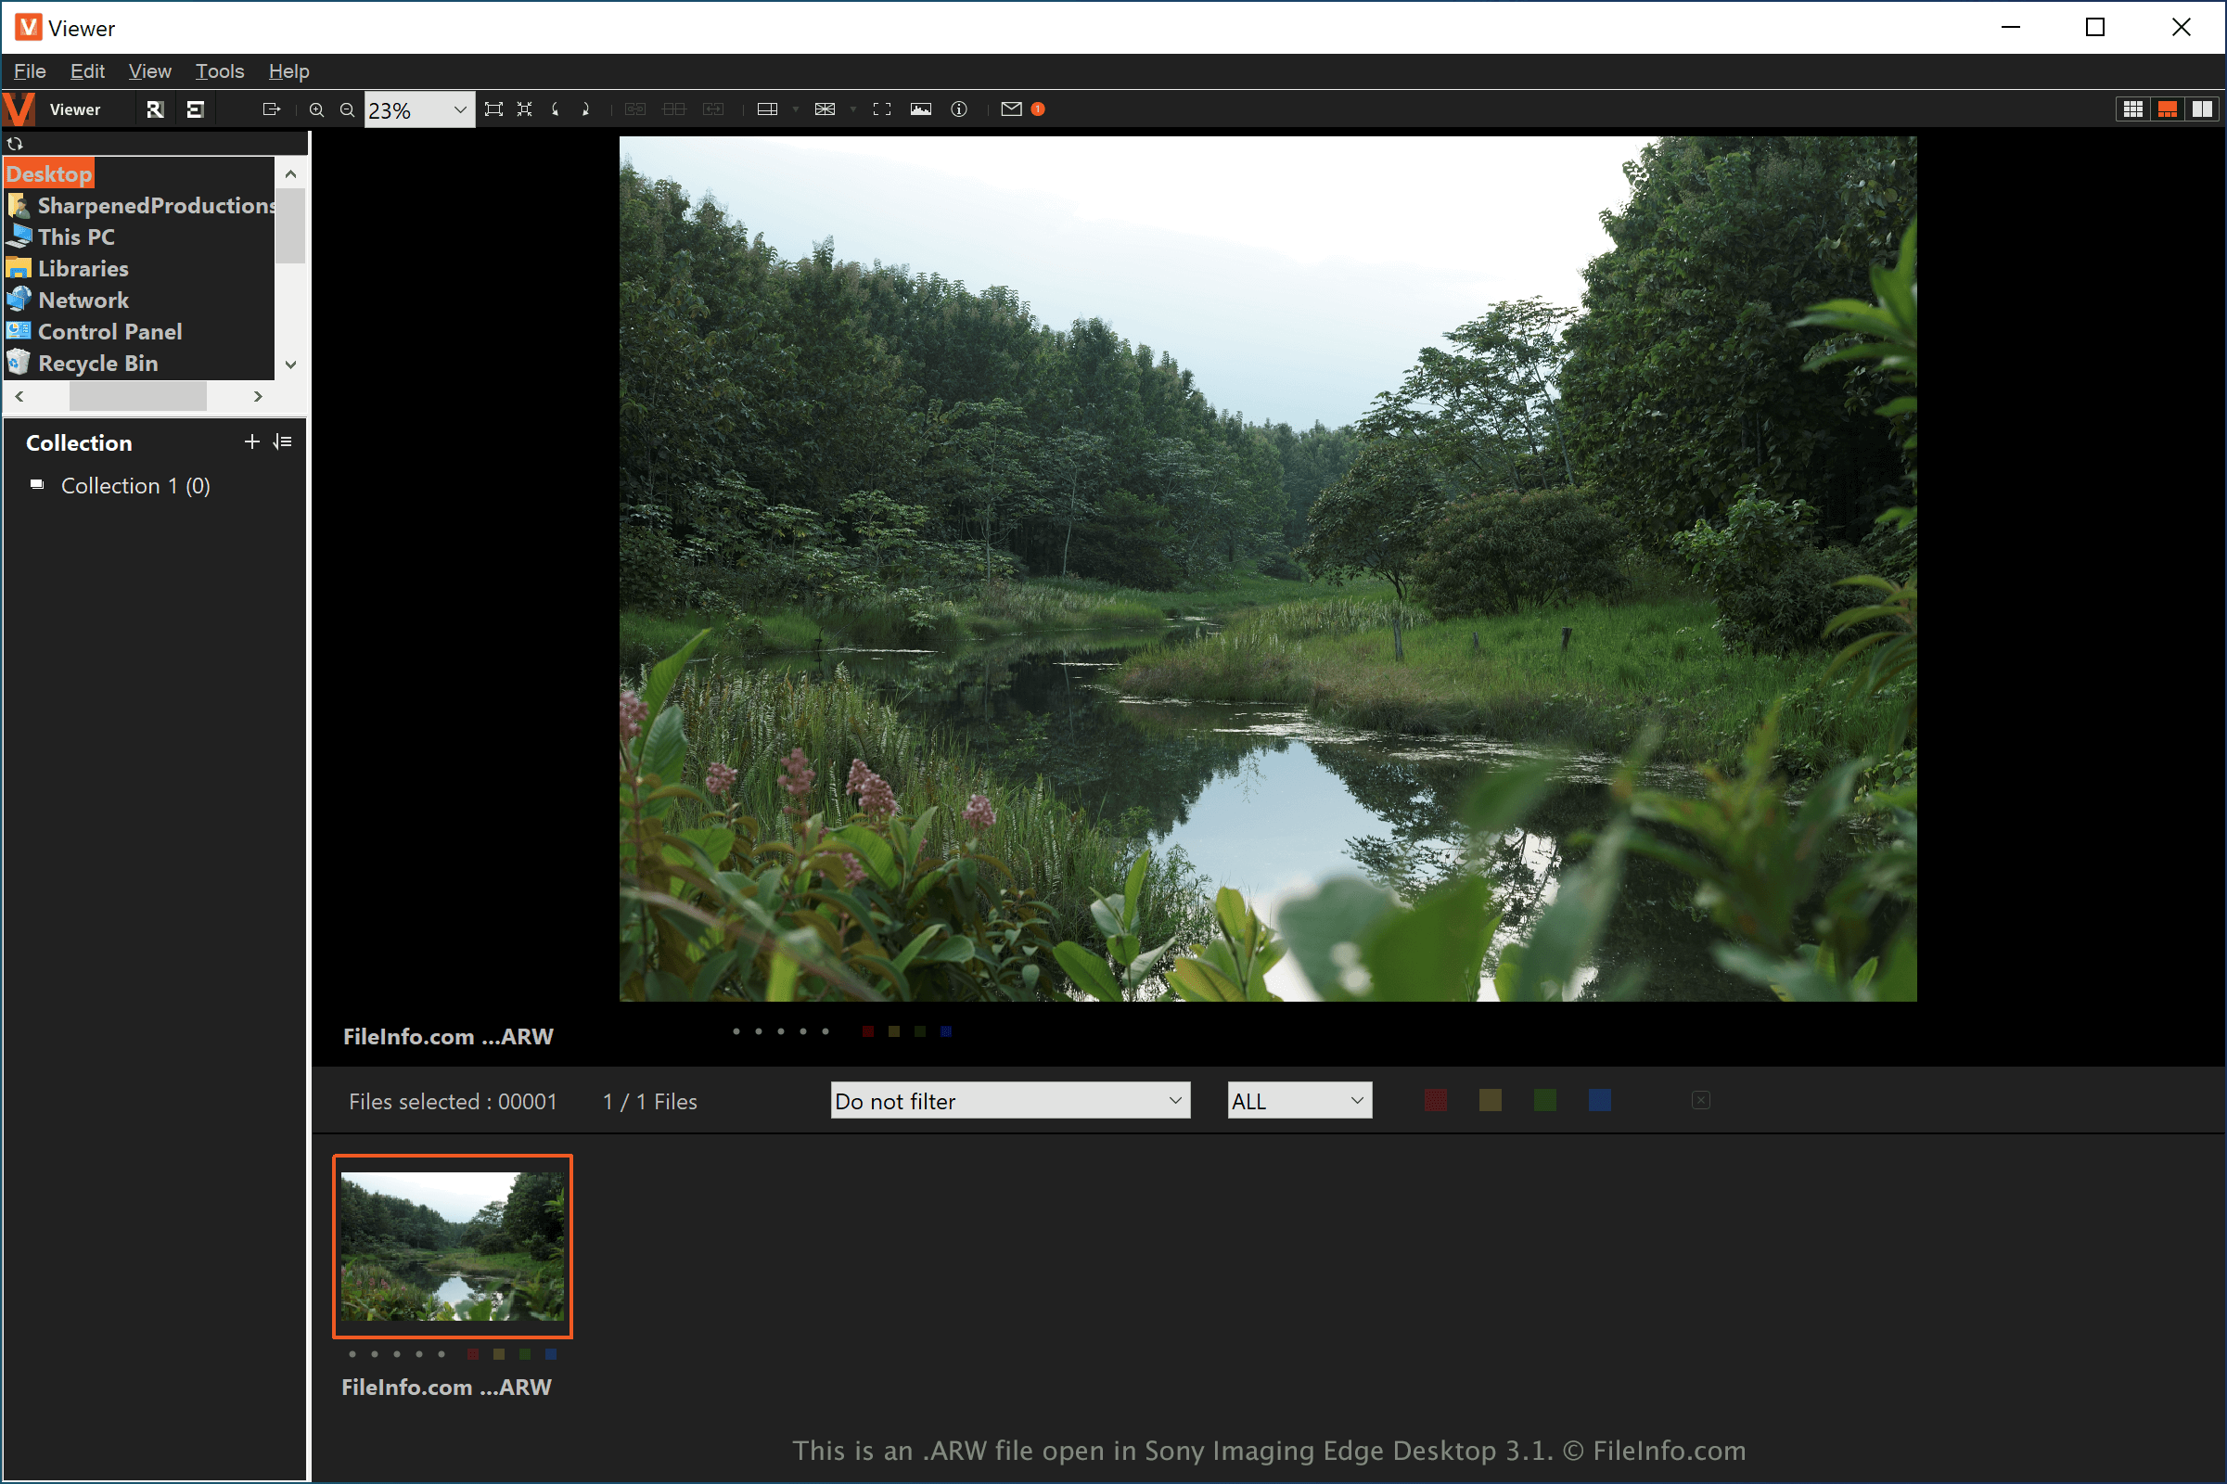Open the Tools menu
The height and width of the screenshot is (1484, 2227).
click(x=220, y=71)
